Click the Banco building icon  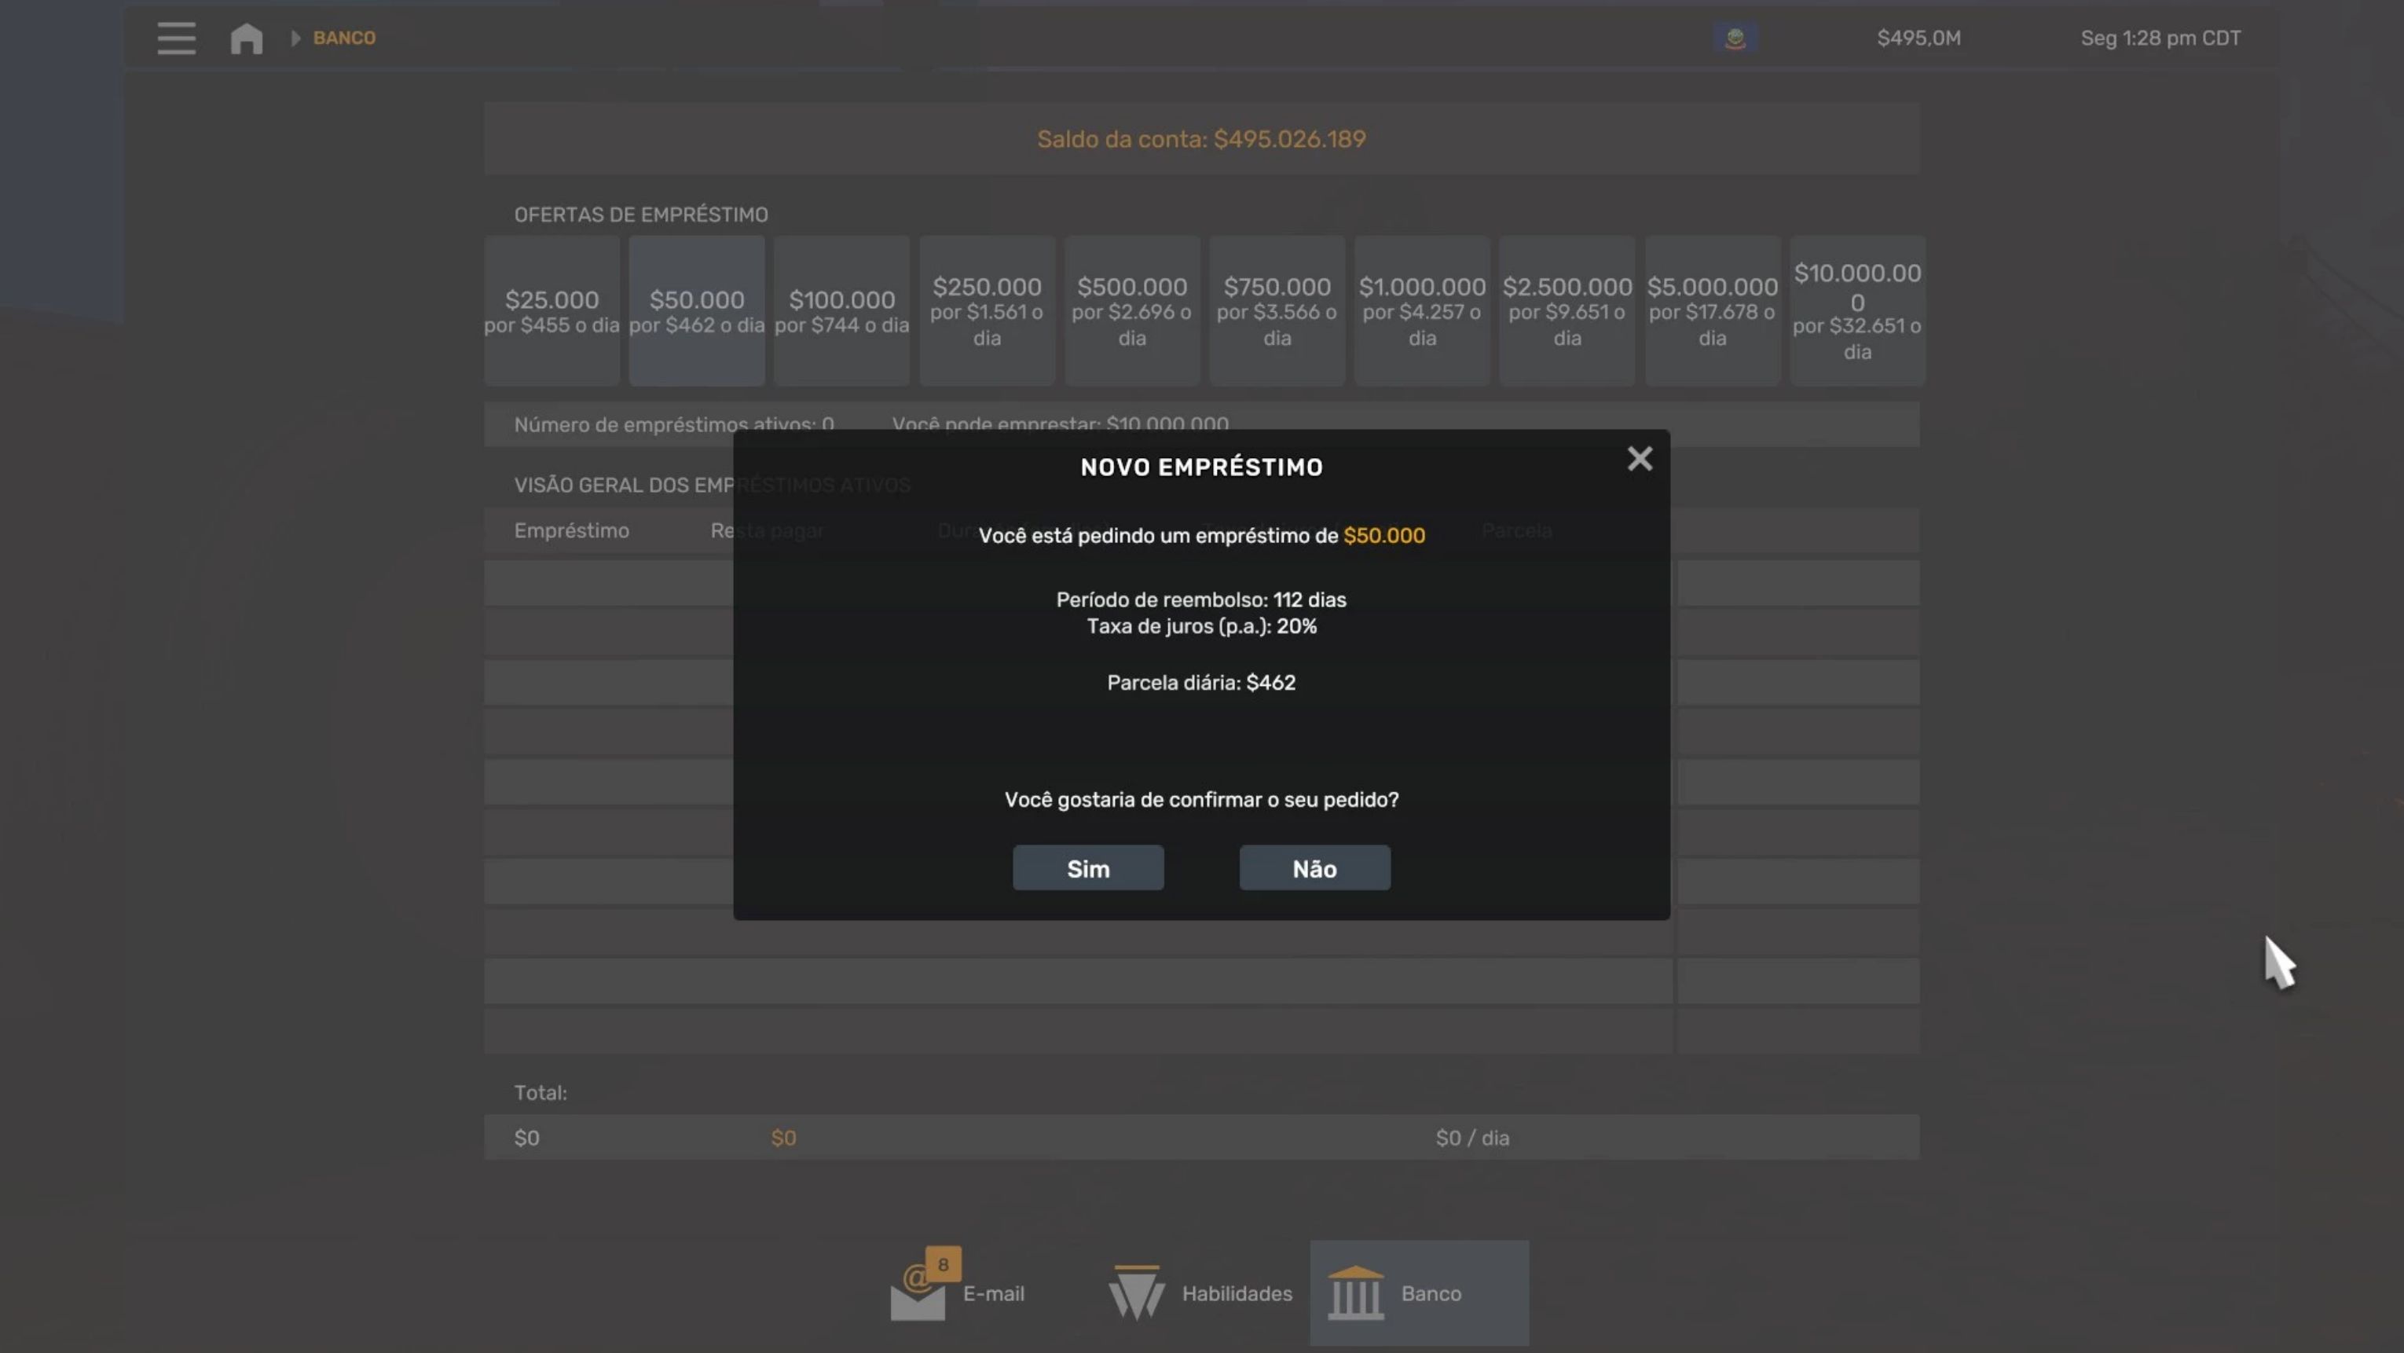point(1355,1292)
